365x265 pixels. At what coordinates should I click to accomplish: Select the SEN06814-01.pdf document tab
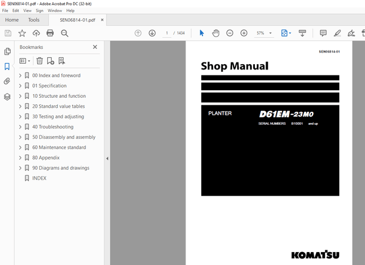pos(77,20)
